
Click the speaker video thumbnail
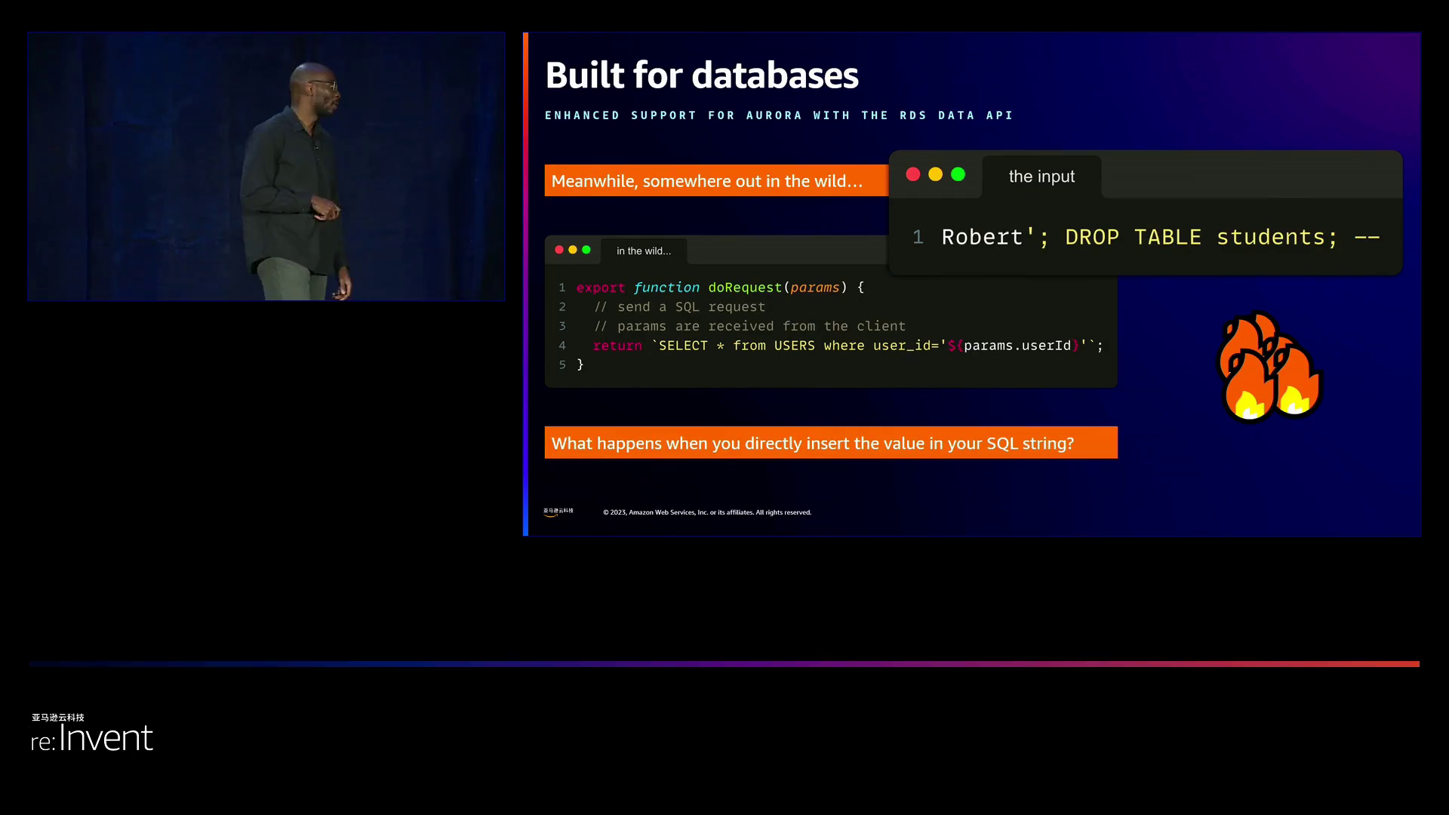266,166
